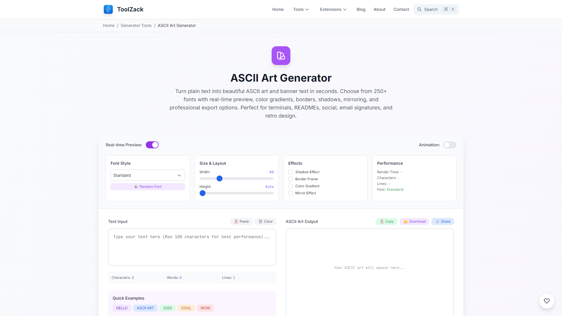The image size is (562, 316).
Task: Click in the Text Input textarea
Action: pyautogui.click(x=192, y=247)
